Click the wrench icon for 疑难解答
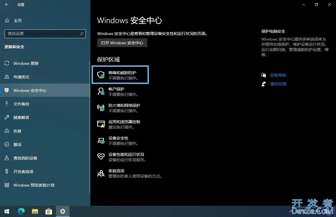336x217 pixels. pyautogui.click(x=7, y=117)
